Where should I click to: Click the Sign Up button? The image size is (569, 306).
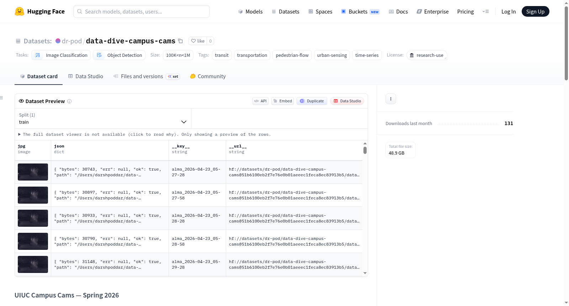click(535, 11)
